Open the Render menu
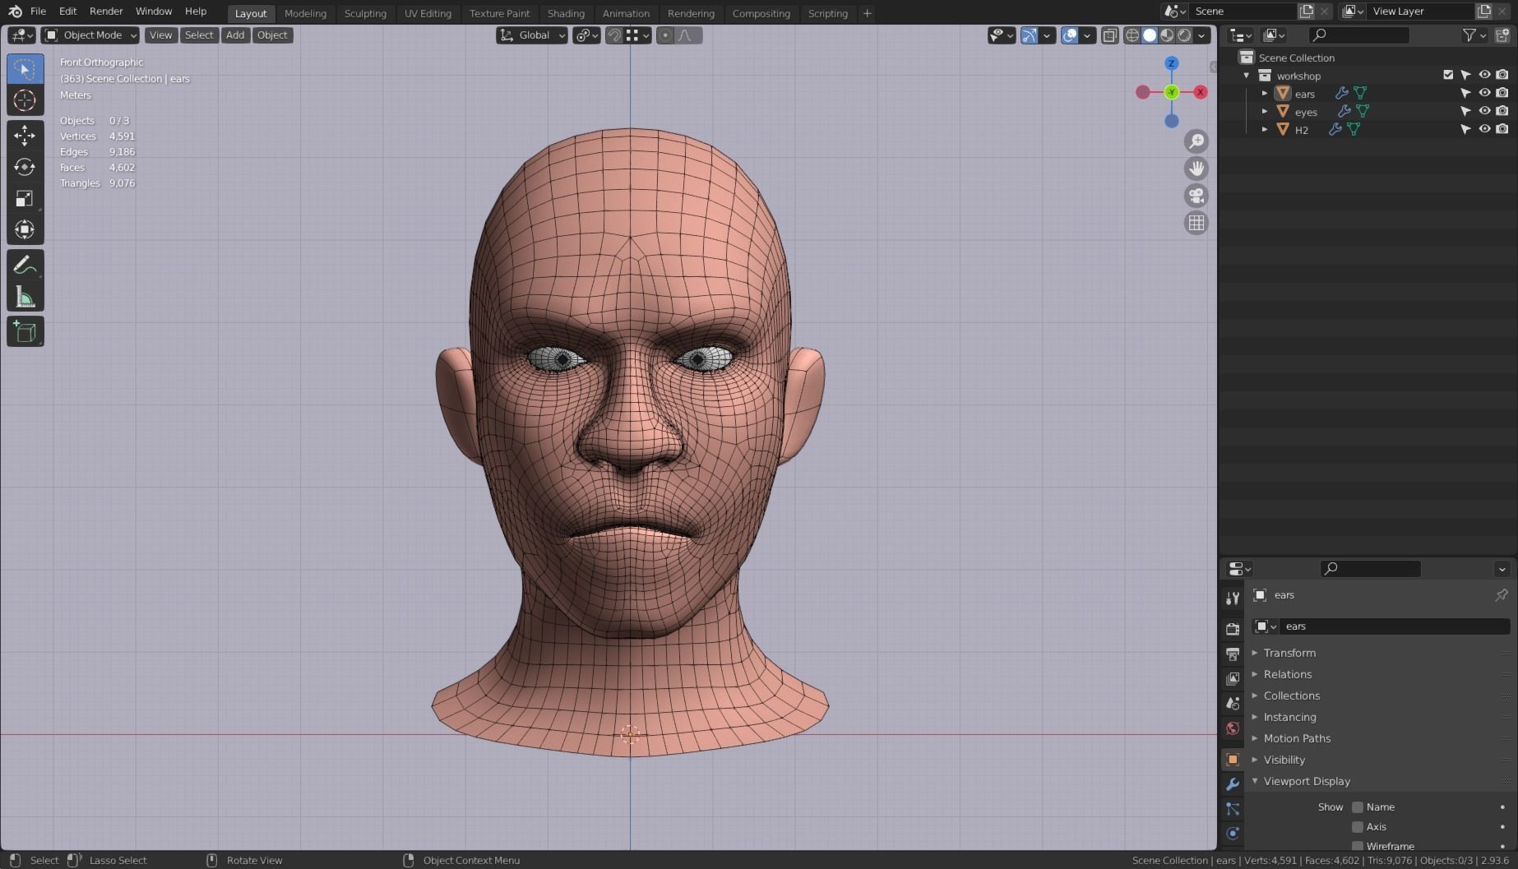The width and height of the screenshot is (1518, 869). pyautogui.click(x=106, y=12)
